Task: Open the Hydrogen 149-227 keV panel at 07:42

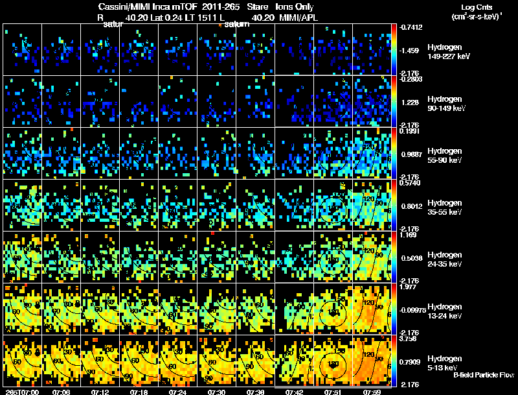Action: [295, 50]
